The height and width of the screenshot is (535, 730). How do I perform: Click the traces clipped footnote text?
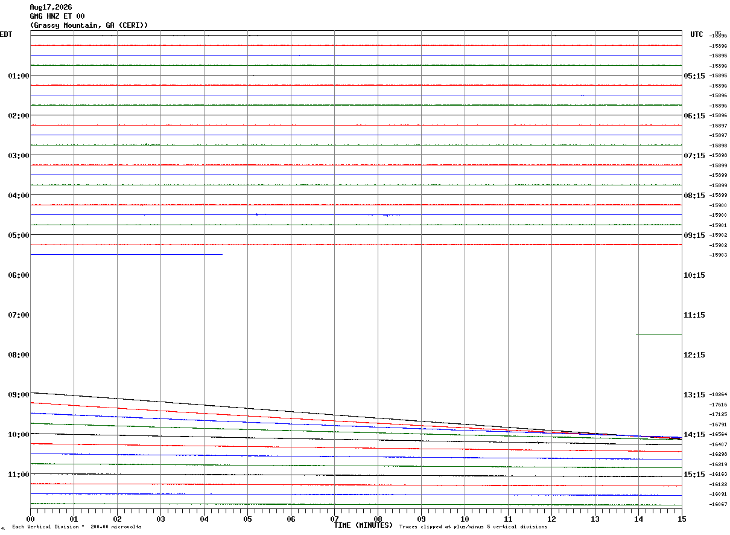(473, 527)
